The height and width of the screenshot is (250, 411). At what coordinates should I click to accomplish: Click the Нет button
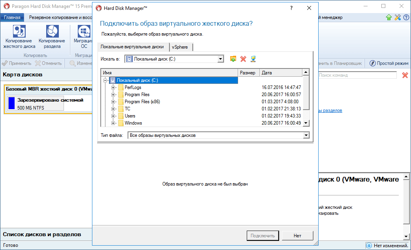coord(298,235)
